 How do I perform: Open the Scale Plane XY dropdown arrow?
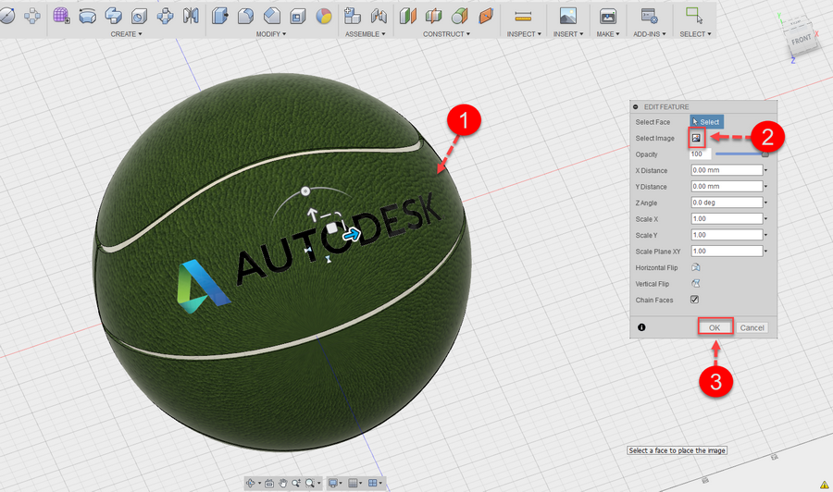tap(765, 251)
